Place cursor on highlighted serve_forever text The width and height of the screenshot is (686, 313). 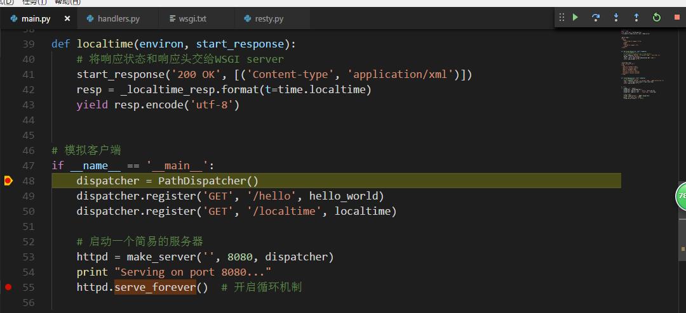(155, 287)
